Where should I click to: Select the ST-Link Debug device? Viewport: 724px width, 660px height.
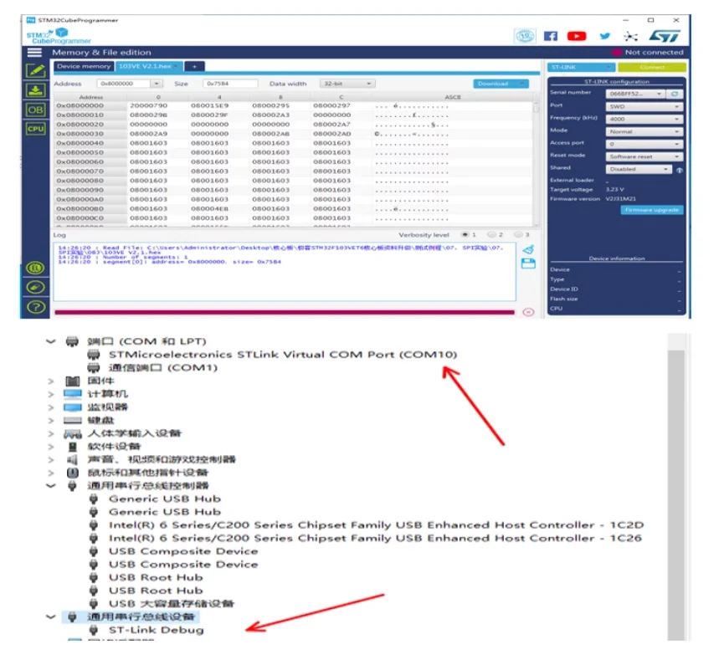[156, 630]
